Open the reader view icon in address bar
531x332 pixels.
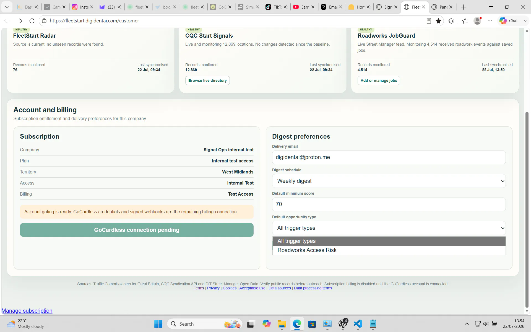tap(429, 21)
